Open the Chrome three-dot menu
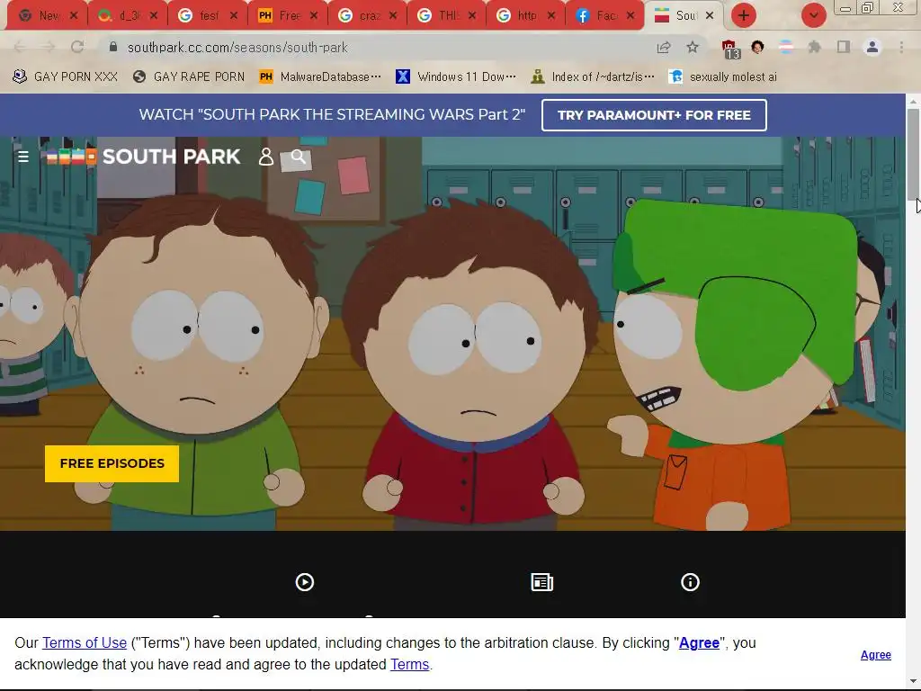The width and height of the screenshot is (921, 691). (901, 47)
